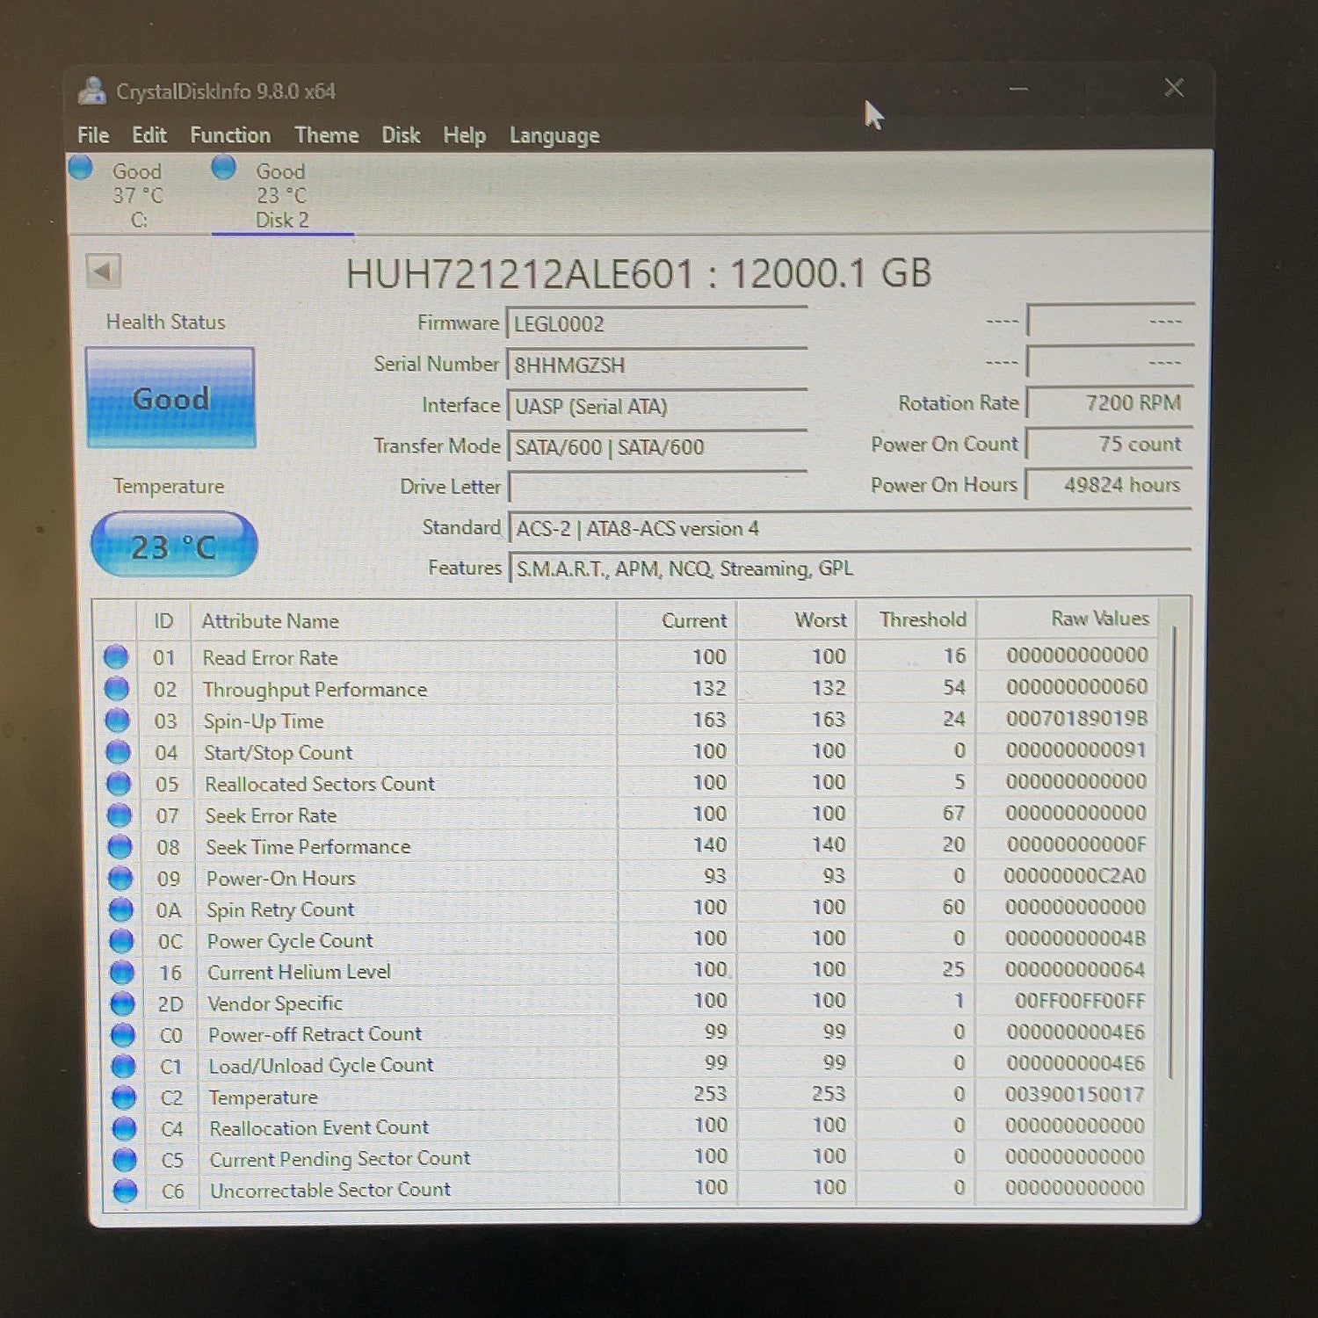Close the CrystalDiskInfo window

(x=1174, y=87)
